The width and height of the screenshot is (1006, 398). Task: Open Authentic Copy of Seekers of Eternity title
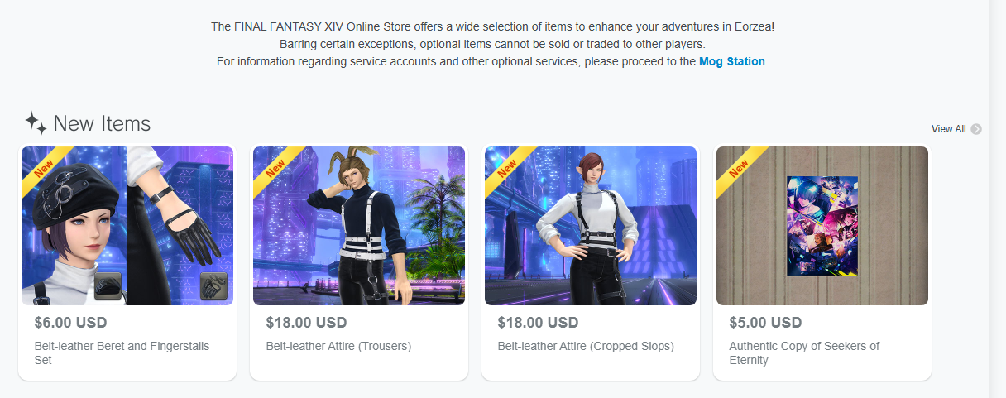[x=804, y=353]
